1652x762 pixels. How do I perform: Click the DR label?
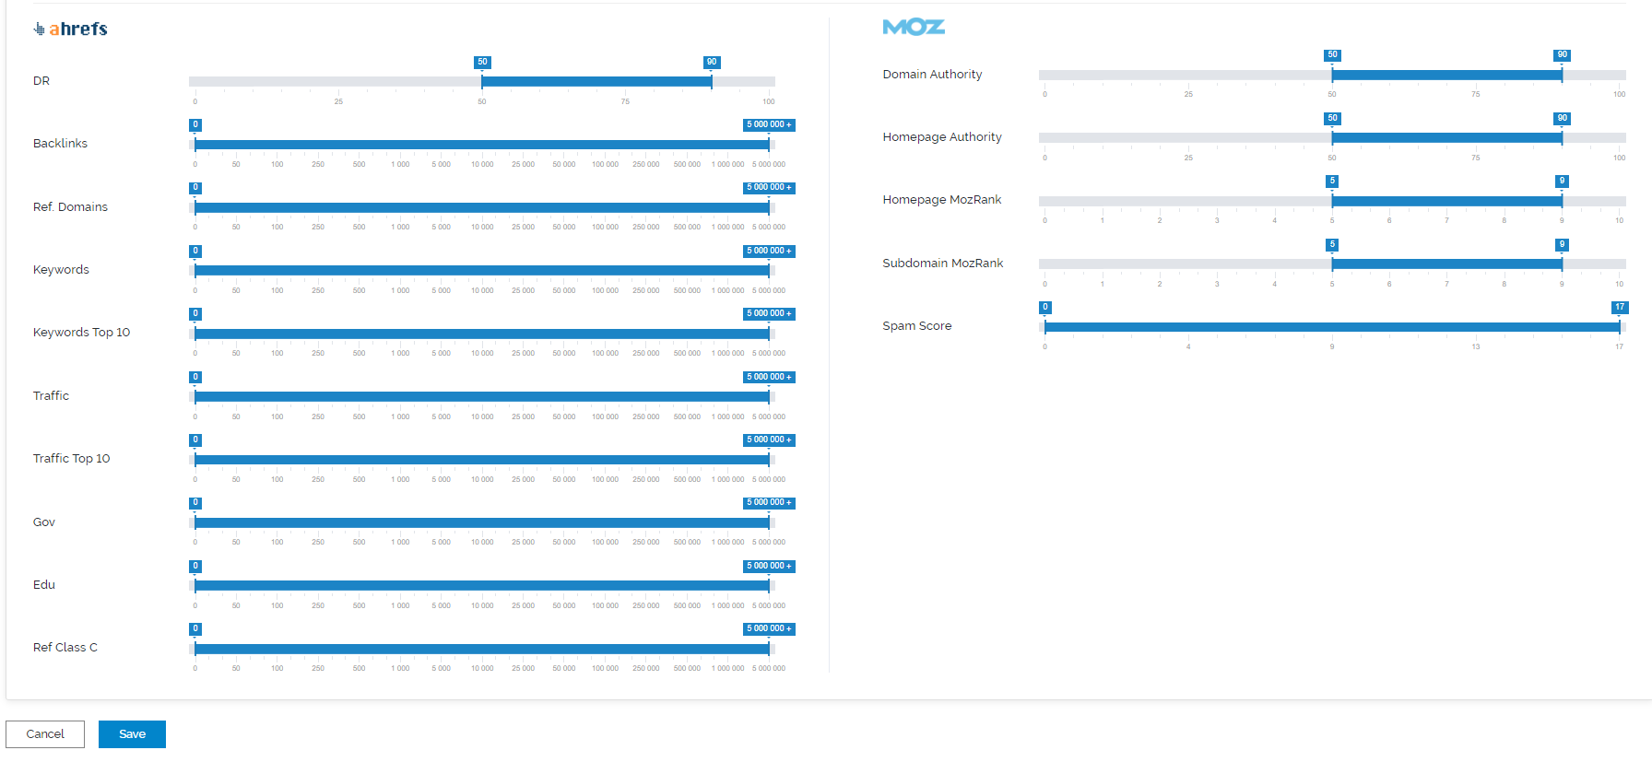(x=41, y=80)
